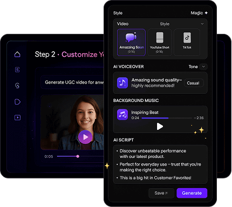Viewport: 232px width, 207px height.
Task: Click the TikTok logo icon
Action: coord(187,38)
